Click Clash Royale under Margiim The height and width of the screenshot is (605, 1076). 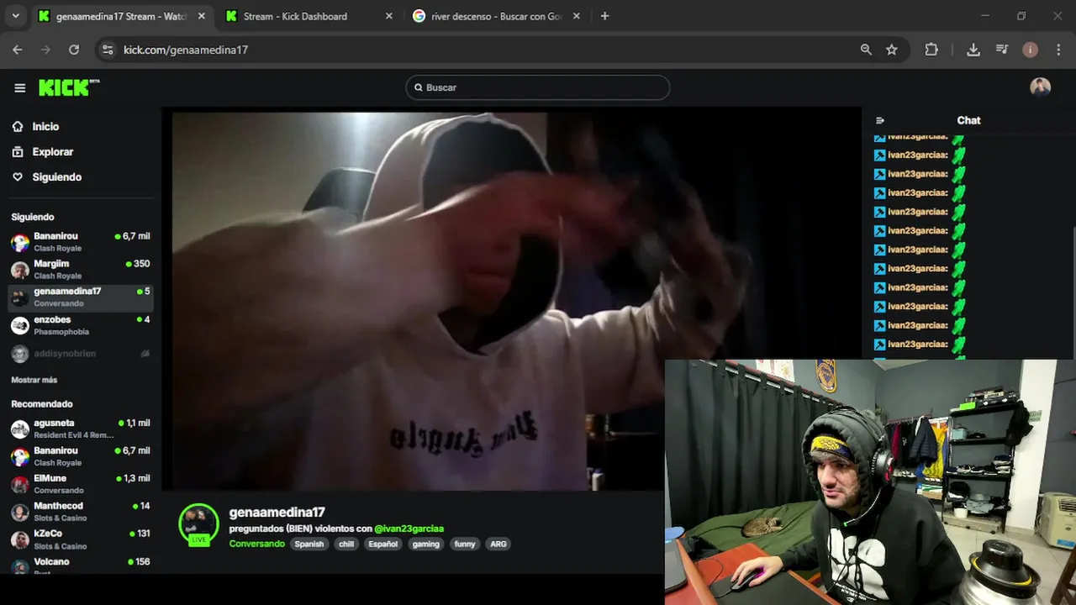coord(58,276)
